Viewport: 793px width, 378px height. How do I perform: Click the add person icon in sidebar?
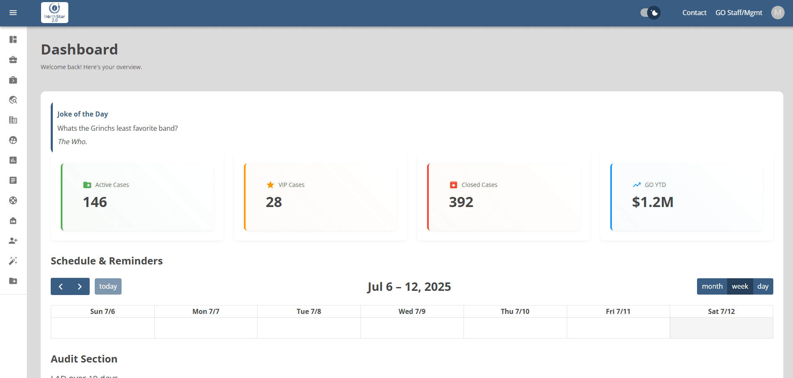[13, 241]
